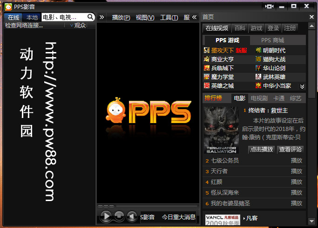This screenshot has width=318, height=228.
Task: Click the search magnifier icon
Action: pyautogui.click(x=90, y=17)
